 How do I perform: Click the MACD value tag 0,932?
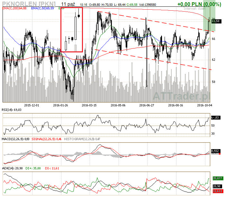point(216,151)
